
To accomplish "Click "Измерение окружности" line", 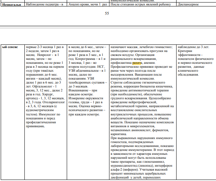I will [86, 99].
